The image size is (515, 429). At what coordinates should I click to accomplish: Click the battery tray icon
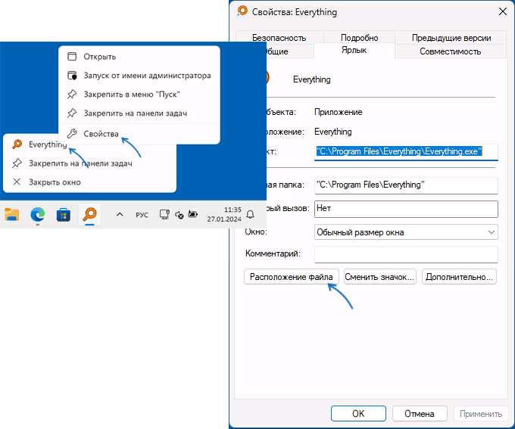point(193,215)
